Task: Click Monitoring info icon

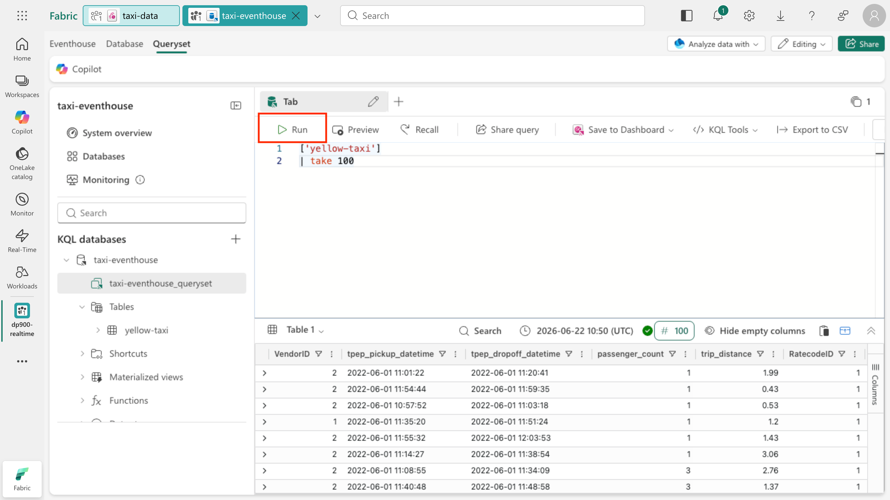Action: pos(140,180)
